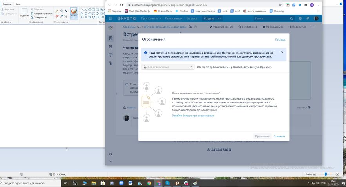346x187 pixels.
Task: Click the zoom in plus in Paint
Action: (x=337, y=174)
